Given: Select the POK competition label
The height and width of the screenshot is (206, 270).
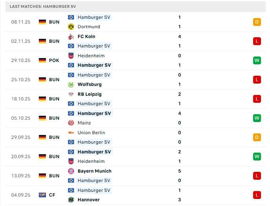Looking at the screenshot, I should 54,60.
